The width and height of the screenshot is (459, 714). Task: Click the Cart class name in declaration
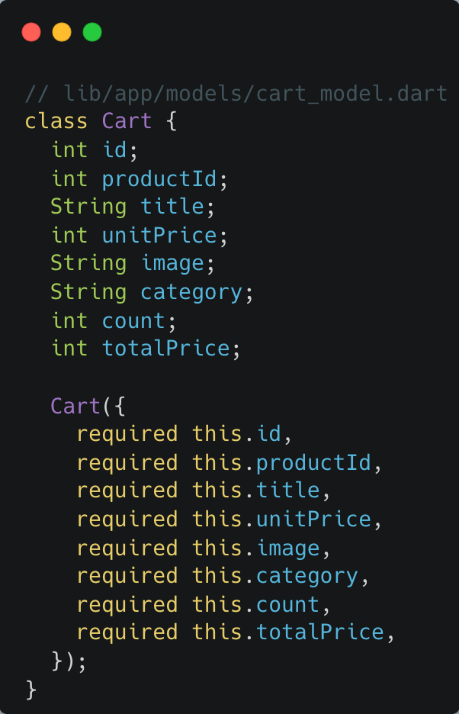coord(127,121)
